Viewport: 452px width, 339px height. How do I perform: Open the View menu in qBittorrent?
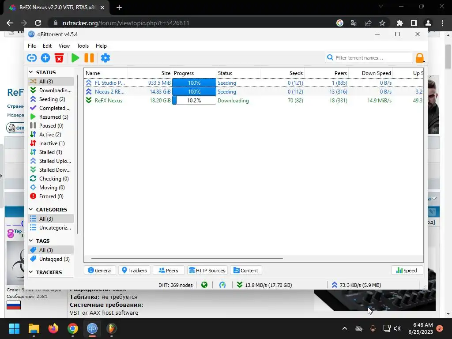pos(64,46)
